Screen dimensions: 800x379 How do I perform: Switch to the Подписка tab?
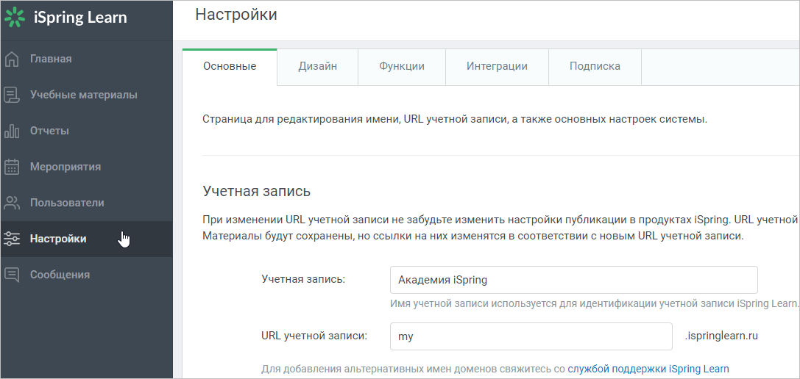[x=595, y=67]
